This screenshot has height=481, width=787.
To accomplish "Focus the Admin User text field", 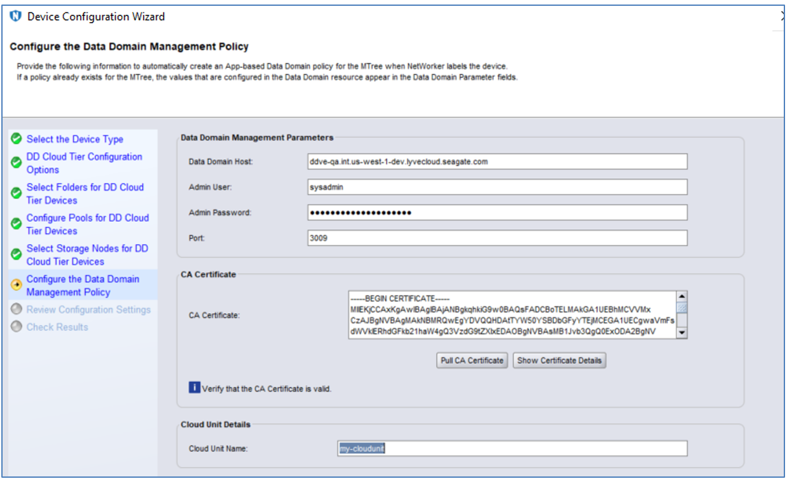I will coord(497,187).
